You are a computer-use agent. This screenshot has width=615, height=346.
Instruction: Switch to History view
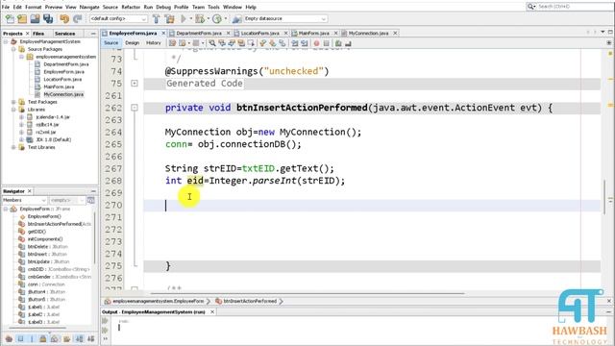point(154,42)
